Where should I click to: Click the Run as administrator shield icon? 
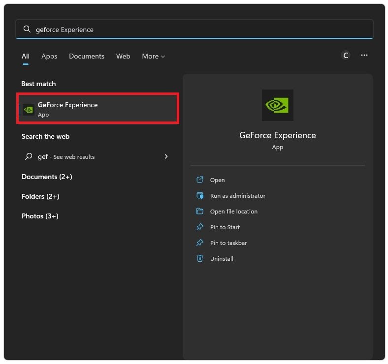[200, 196]
